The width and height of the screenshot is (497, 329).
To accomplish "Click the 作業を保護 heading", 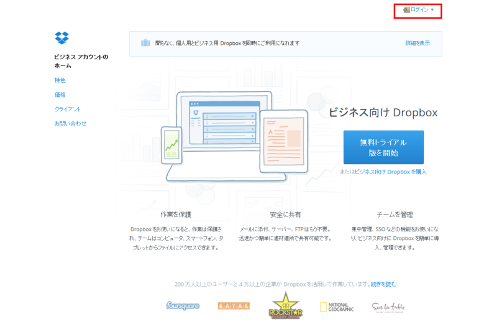I will coord(176,215).
